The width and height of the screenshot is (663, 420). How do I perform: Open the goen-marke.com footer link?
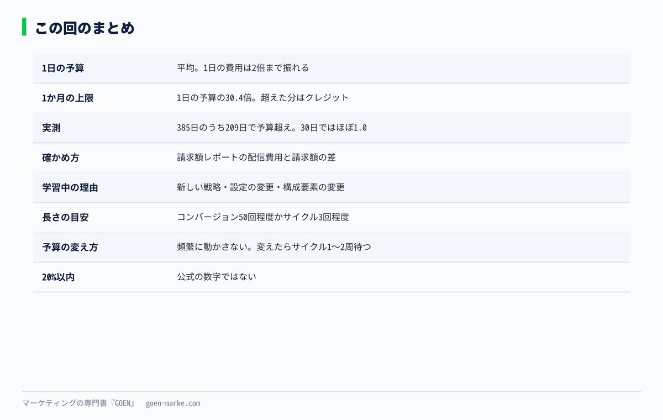[x=173, y=403]
